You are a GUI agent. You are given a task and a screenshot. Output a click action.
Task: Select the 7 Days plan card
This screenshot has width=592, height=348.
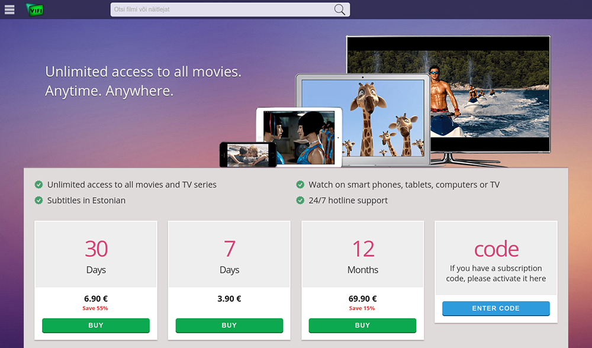[229, 281]
